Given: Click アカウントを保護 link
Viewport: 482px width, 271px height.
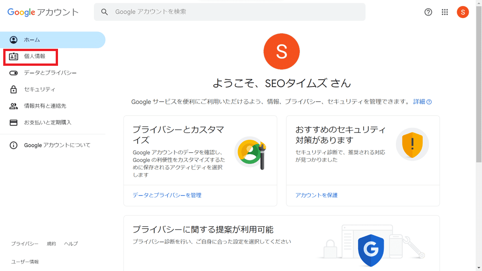Looking at the screenshot, I should pos(316,195).
